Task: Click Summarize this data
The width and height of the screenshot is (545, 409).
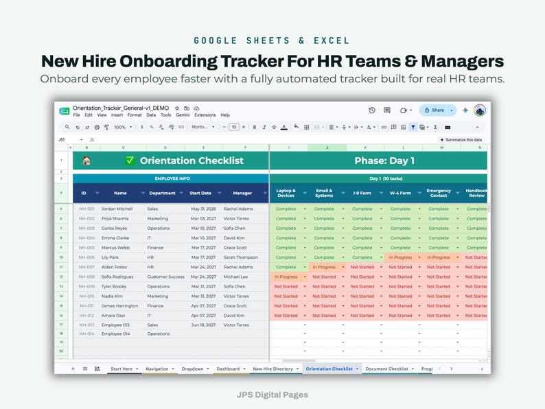Action: (x=461, y=140)
